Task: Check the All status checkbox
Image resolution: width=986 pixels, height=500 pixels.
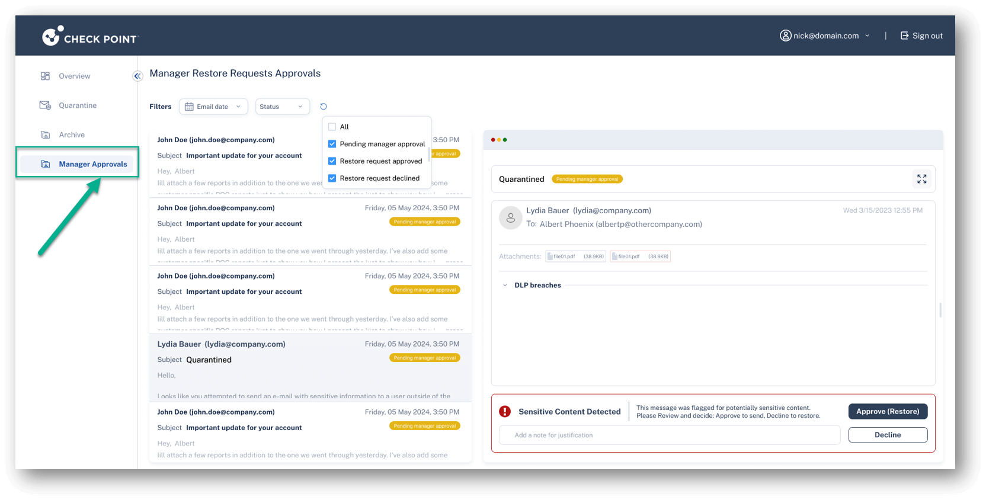Action: (332, 127)
